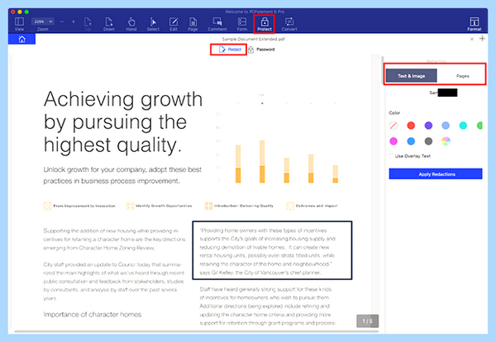
Task: Choose the gray color swatch
Action: (x=428, y=141)
